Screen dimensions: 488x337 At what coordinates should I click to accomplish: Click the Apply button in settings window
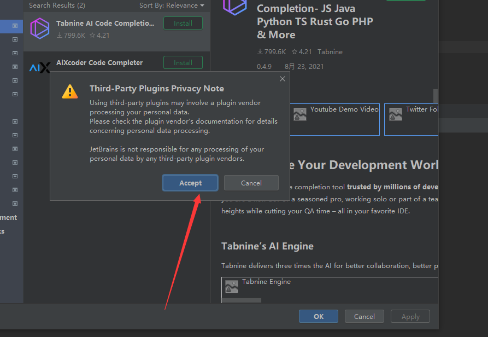coord(410,316)
